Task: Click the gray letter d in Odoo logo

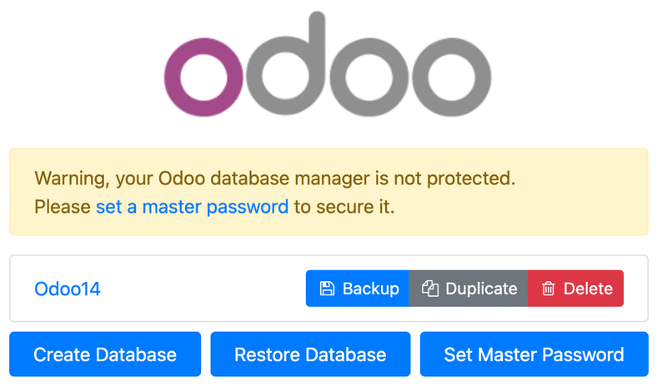Action: tap(286, 64)
